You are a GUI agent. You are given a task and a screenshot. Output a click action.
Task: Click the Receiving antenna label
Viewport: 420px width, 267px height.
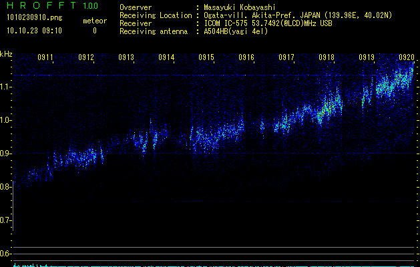pyautogui.click(x=154, y=31)
